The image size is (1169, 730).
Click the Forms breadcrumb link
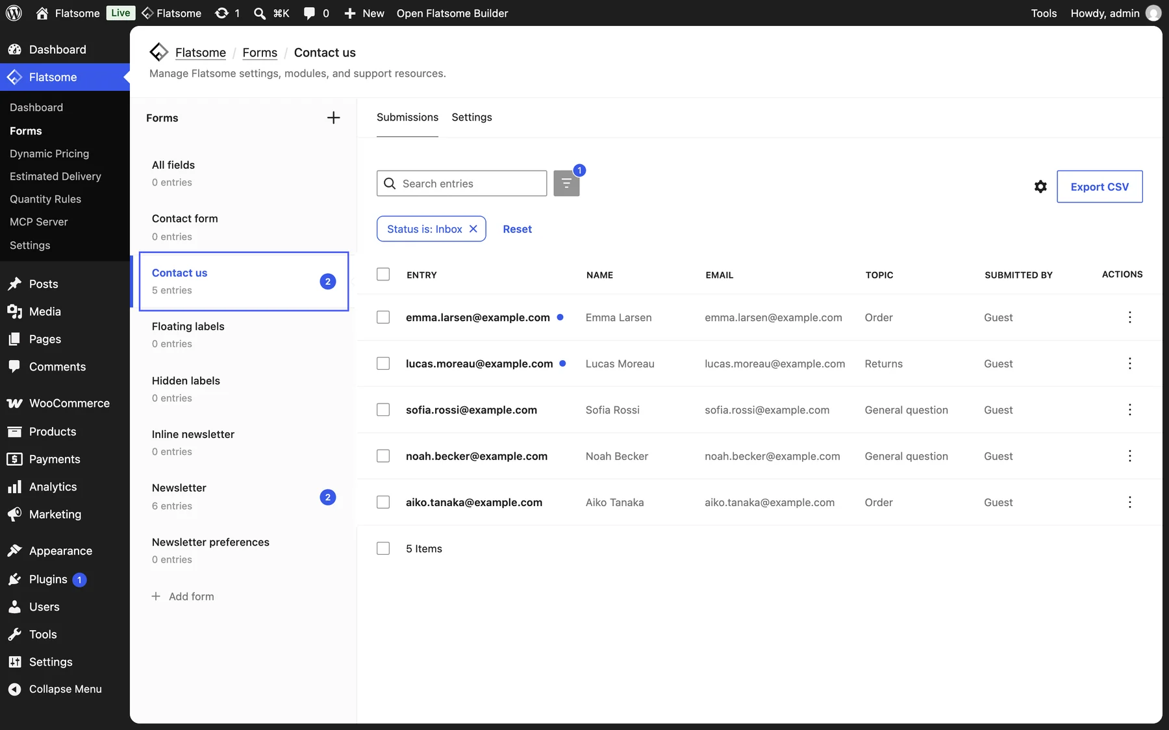click(260, 53)
